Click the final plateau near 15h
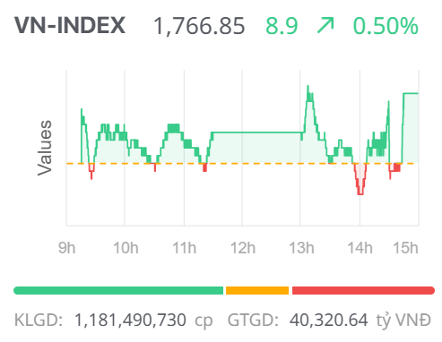Viewport: 442px width, 342px height. click(x=411, y=93)
